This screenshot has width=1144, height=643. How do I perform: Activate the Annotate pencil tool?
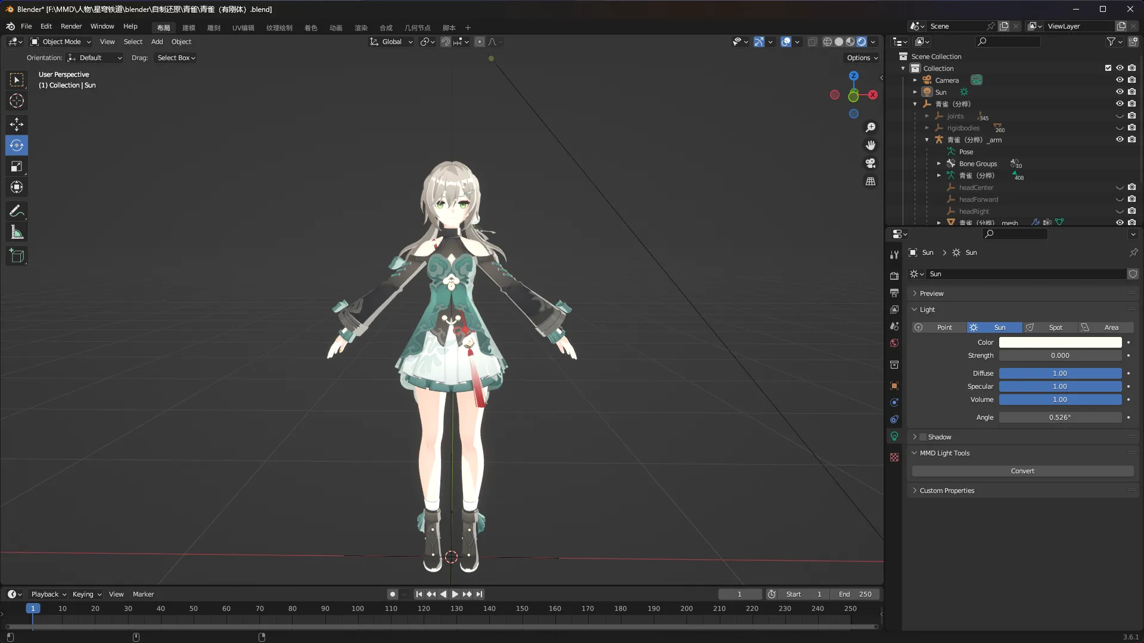[x=17, y=211]
